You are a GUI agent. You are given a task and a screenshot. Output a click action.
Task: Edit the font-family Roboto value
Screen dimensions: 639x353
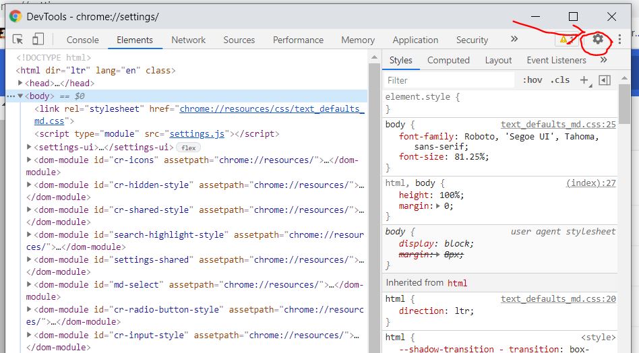(532, 141)
